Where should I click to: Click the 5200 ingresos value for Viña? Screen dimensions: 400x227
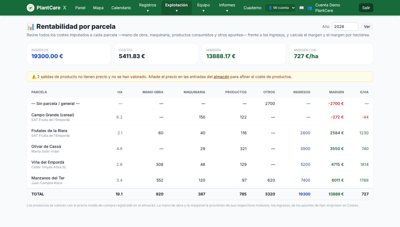(305, 164)
